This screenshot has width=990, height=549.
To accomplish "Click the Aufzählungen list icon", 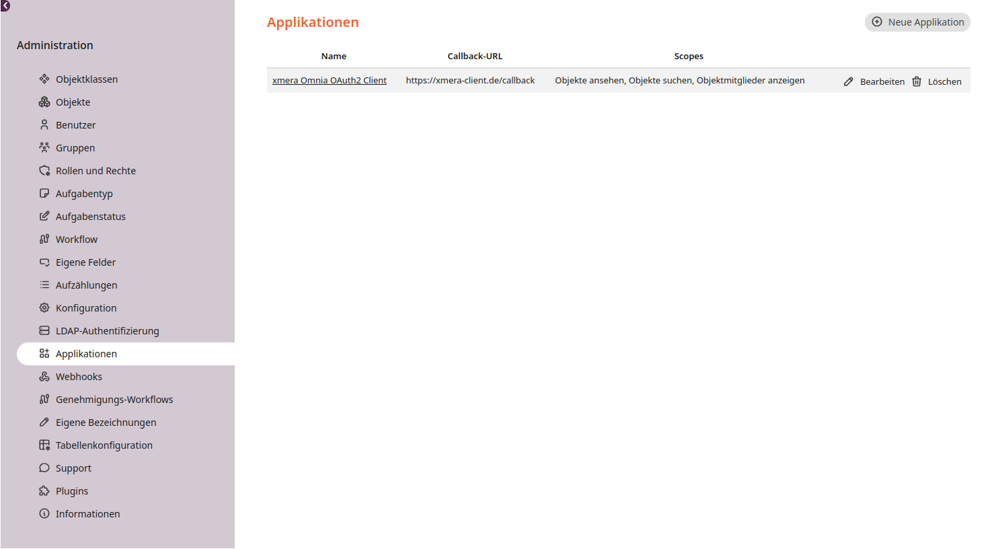I will pos(44,285).
